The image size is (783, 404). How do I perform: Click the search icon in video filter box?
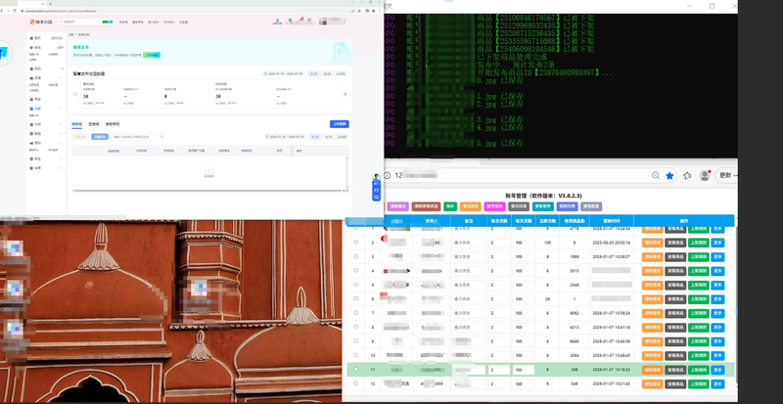click(161, 137)
